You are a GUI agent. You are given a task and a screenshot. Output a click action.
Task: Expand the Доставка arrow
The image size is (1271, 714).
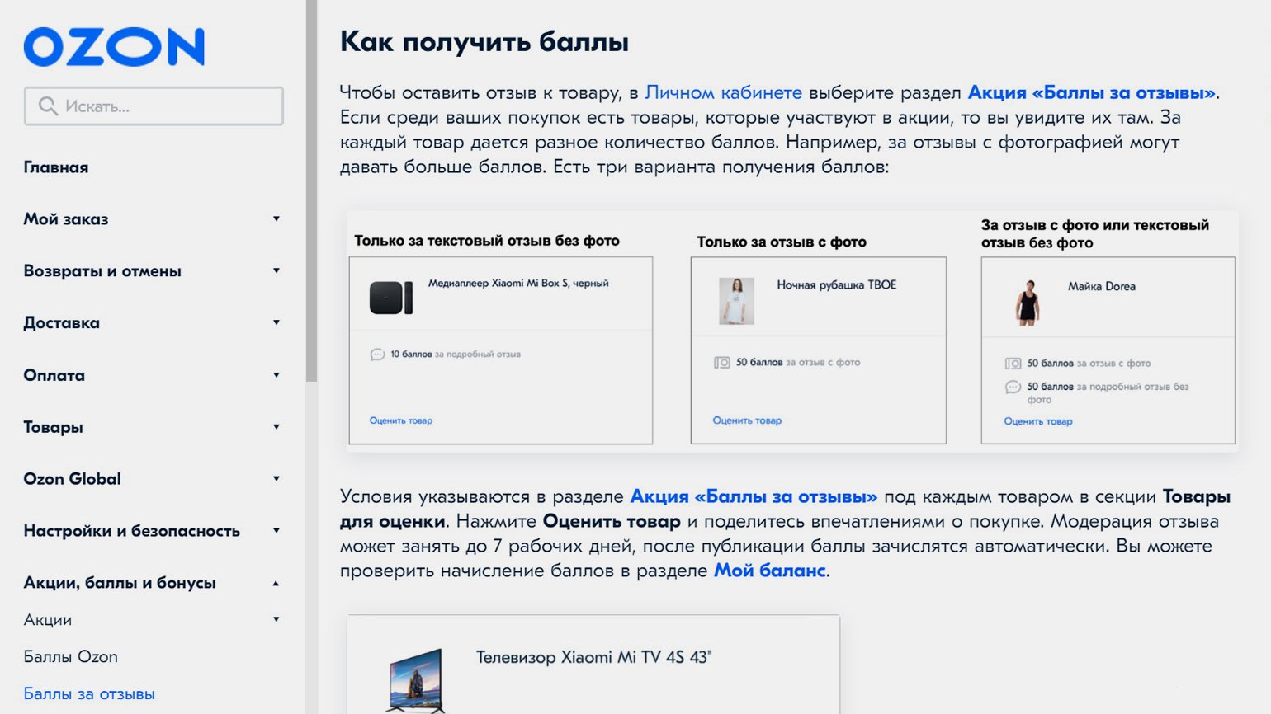(276, 322)
